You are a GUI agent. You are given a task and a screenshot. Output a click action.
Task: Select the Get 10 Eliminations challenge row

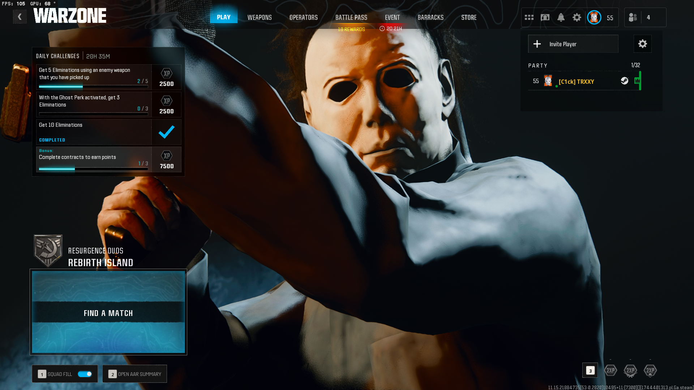(109, 132)
